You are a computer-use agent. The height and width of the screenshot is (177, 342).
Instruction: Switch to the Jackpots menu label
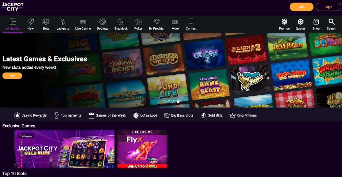pyautogui.click(x=63, y=29)
